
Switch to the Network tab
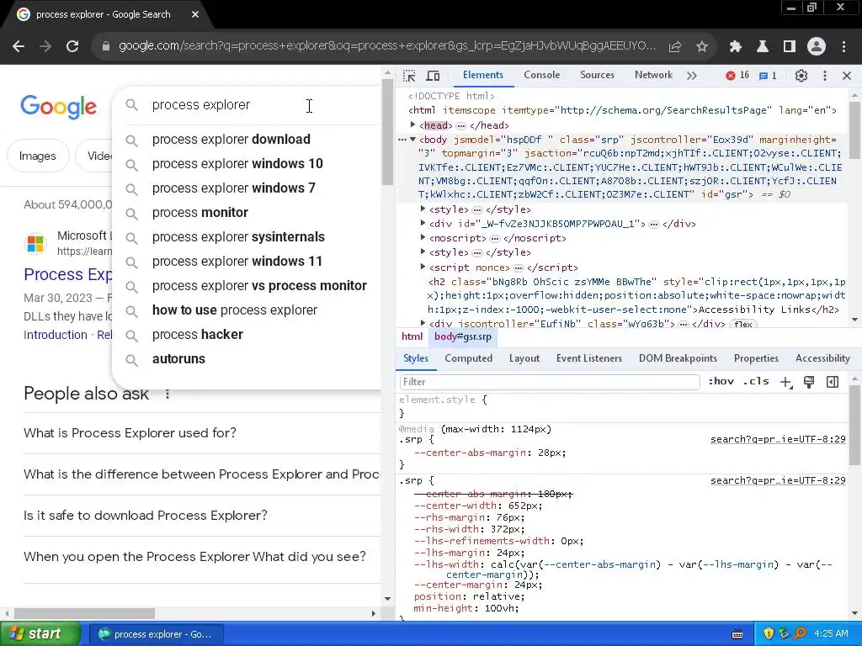pyautogui.click(x=653, y=75)
